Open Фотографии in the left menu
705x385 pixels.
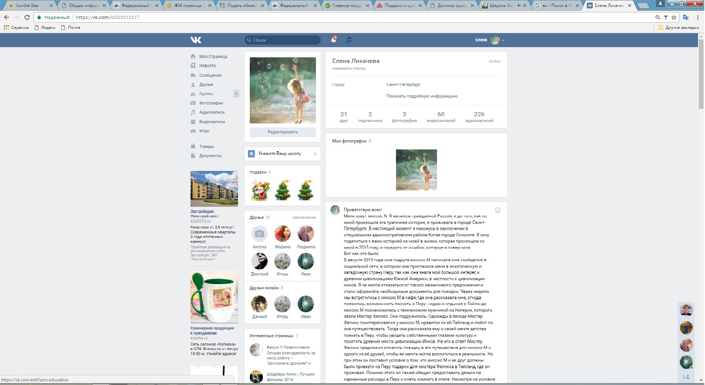tap(211, 103)
